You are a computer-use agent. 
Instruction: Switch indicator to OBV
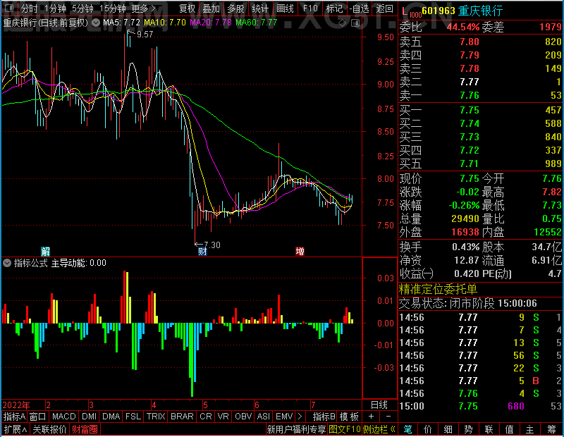coord(243,417)
